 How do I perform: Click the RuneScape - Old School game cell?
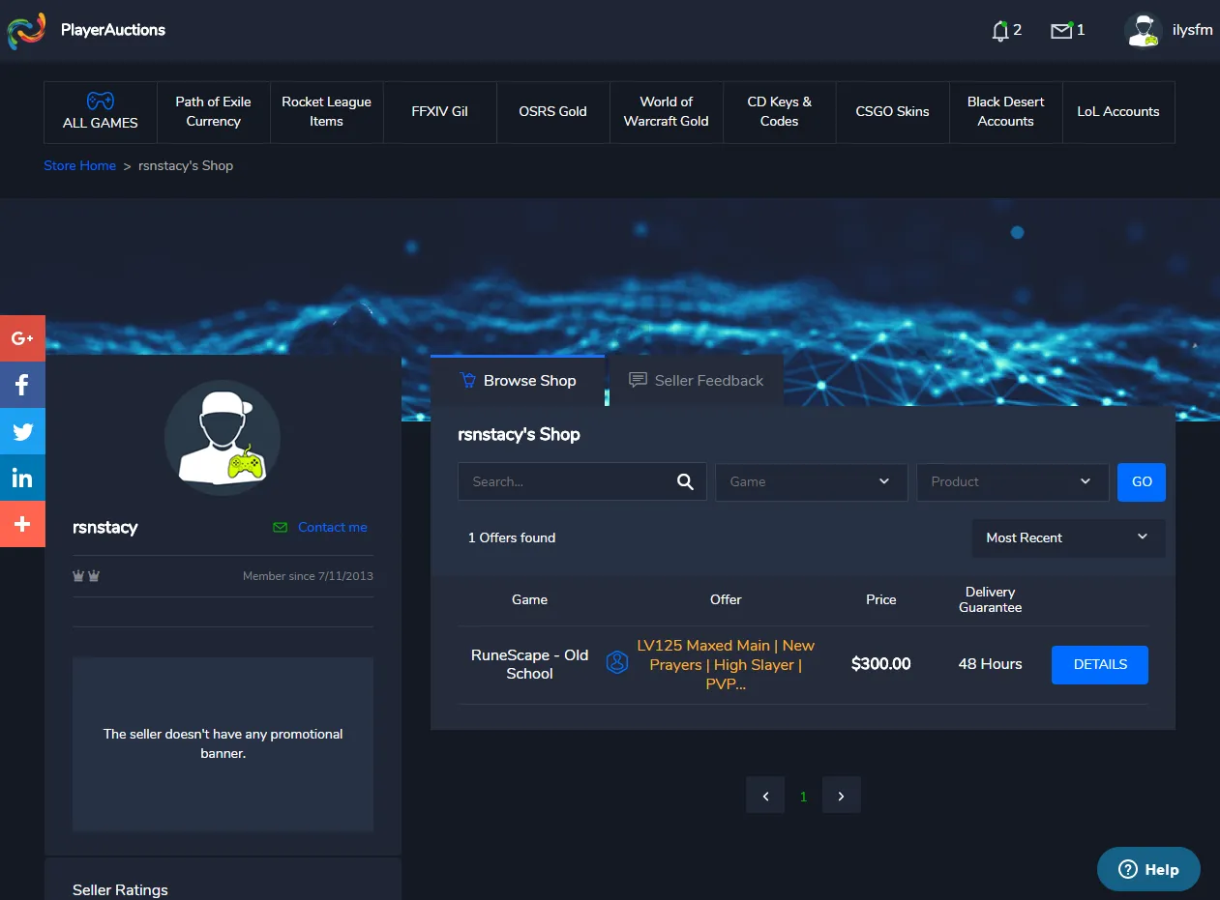(530, 664)
